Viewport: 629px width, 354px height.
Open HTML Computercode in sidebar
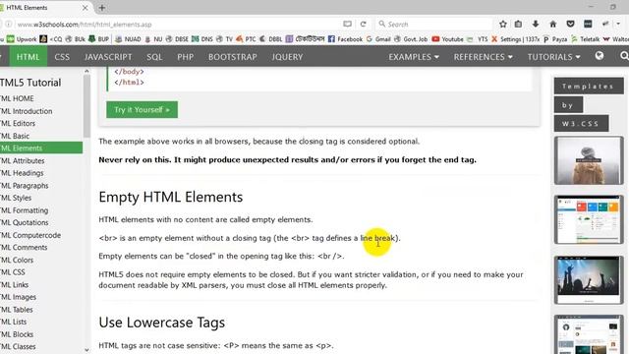point(30,235)
